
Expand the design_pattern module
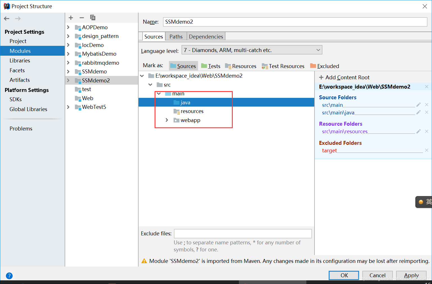(x=68, y=36)
